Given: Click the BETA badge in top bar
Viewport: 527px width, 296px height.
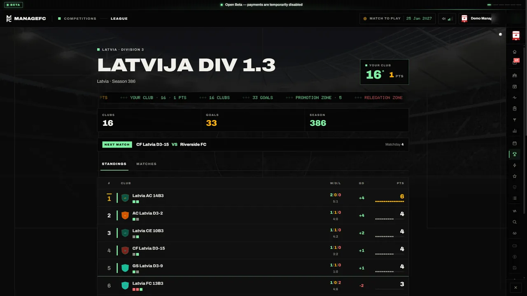Looking at the screenshot, I should pyautogui.click(x=14, y=5).
